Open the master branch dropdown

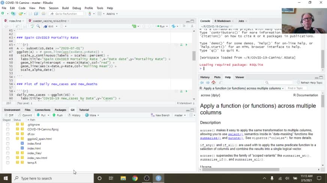(x=180, y=115)
